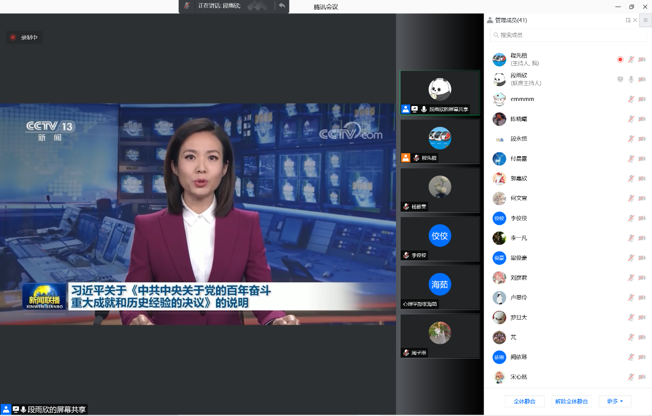Click the red recording icon for 程先楷
652x416 pixels.
pyautogui.click(x=620, y=59)
